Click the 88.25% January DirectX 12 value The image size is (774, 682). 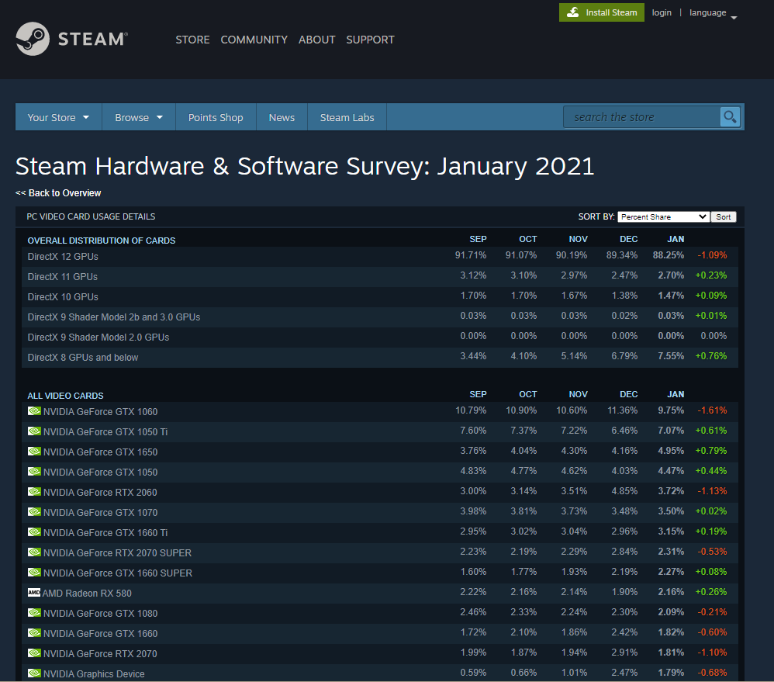(x=669, y=255)
